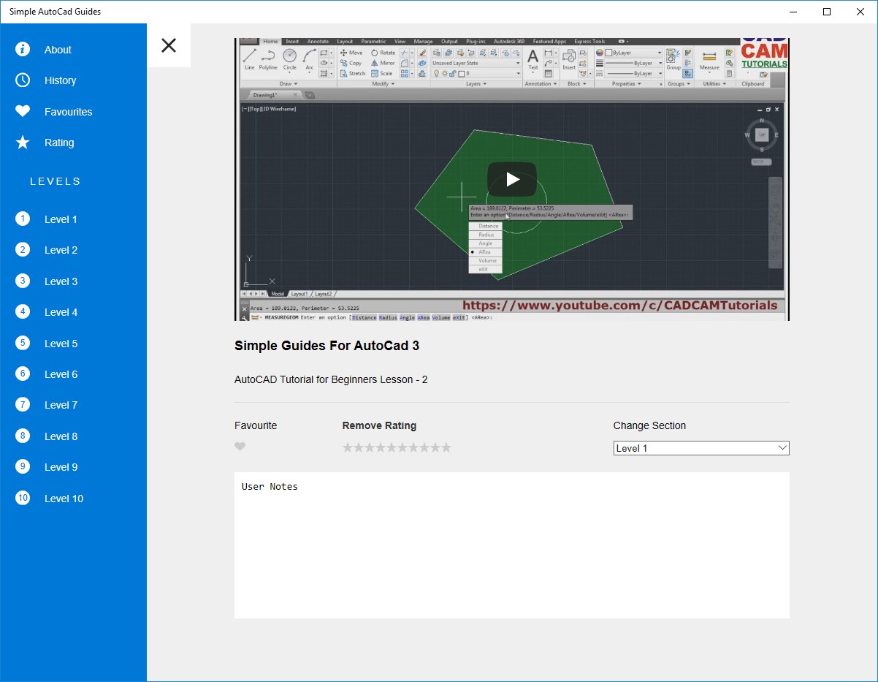Click inside the User Notes text area

tap(512, 545)
